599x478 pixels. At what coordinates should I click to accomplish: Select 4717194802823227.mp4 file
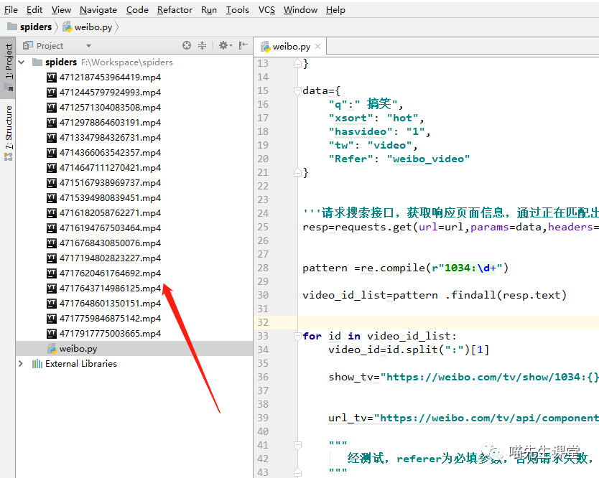click(110, 258)
